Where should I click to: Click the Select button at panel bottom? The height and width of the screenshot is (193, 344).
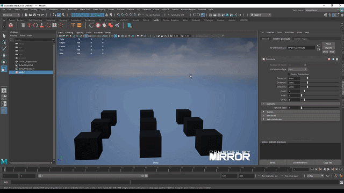point(273,162)
